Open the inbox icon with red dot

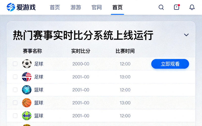click(177, 7)
